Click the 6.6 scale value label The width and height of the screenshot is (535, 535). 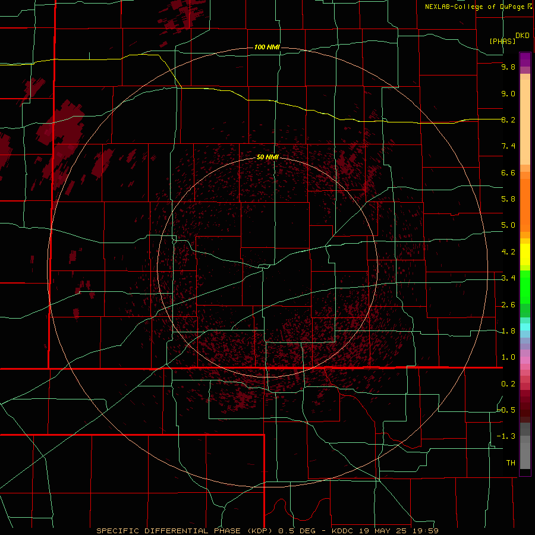[x=508, y=172]
